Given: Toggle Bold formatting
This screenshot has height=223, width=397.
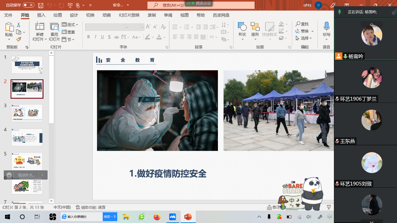Looking at the screenshot, I should [x=89, y=37].
